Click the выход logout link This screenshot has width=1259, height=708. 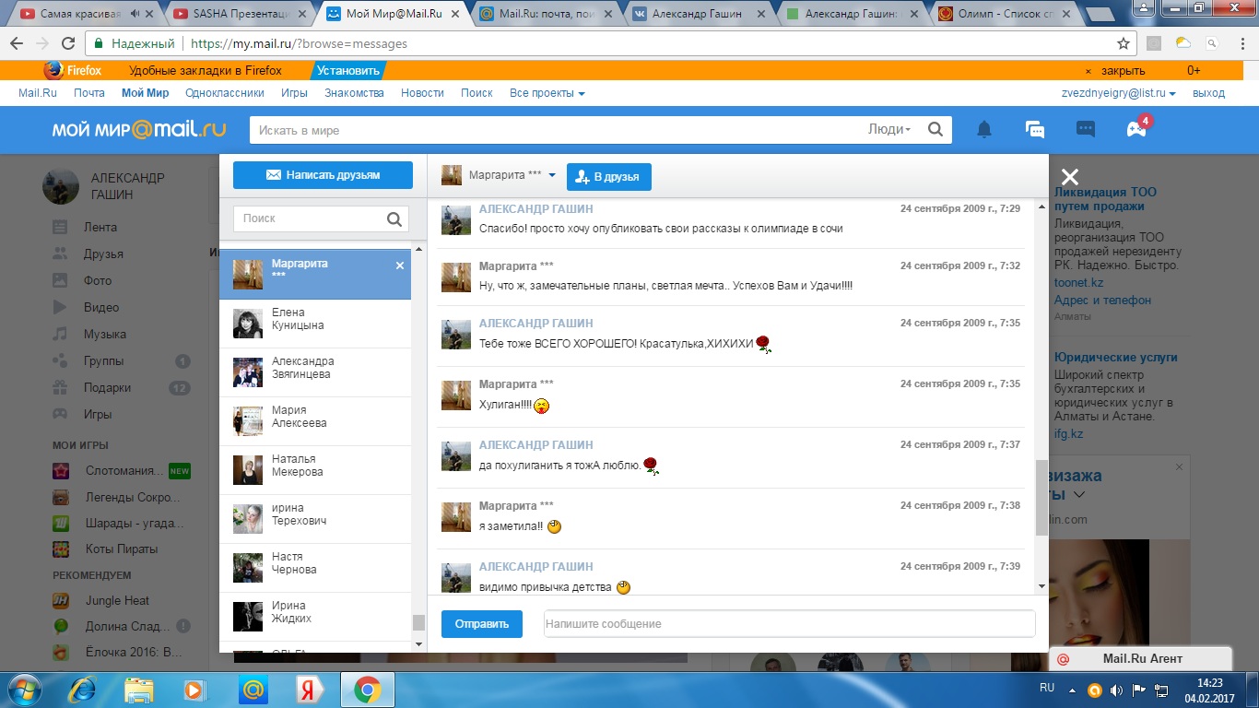click(x=1208, y=93)
